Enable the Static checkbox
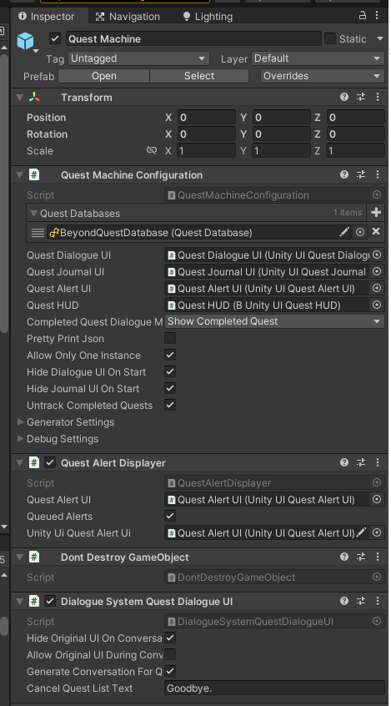The image size is (391, 706). [x=330, y=38]
